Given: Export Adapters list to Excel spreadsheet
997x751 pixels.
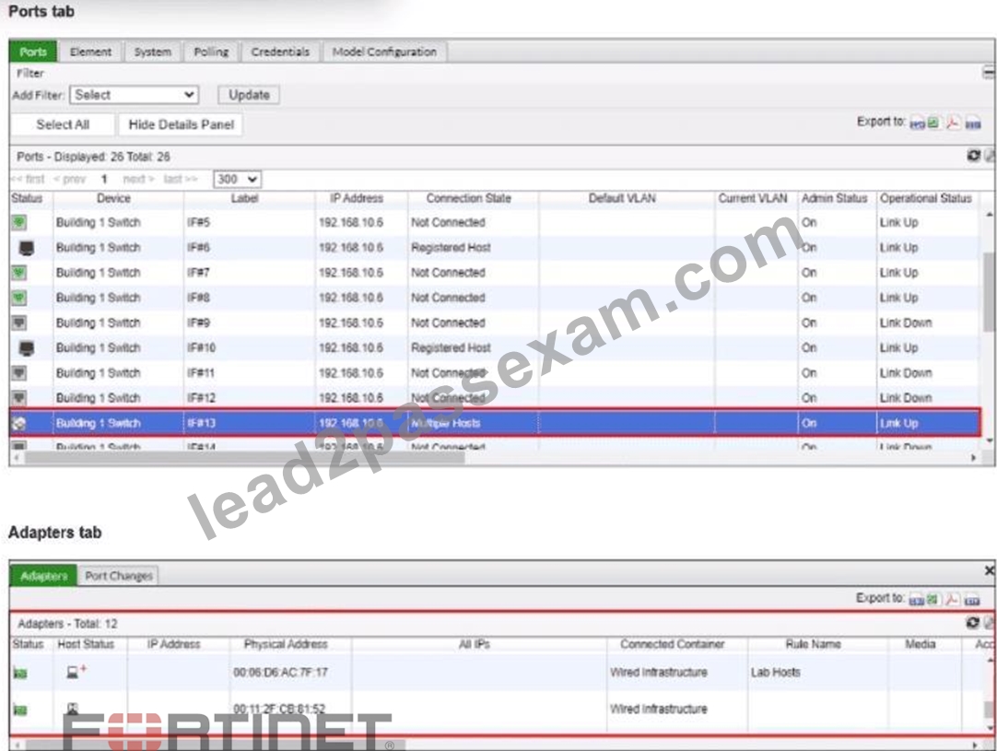Looking at the screenshot, I should (932, 599).
